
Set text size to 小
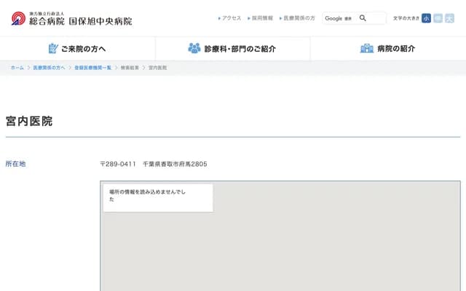coord(426,18)
